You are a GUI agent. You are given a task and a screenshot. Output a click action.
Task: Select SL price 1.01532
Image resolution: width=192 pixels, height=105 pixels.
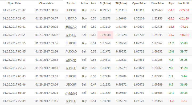tap(105, 84)
